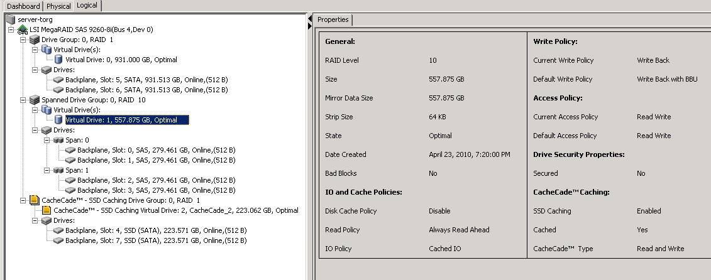Open the Physical tab
The width and height of the screenshot is (711, 280).
tap(58, 6)
